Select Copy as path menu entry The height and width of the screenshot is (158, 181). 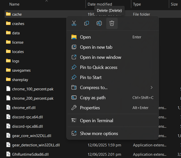[93, 98]
